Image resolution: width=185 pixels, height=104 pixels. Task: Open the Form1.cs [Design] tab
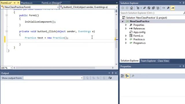[52, 3]
